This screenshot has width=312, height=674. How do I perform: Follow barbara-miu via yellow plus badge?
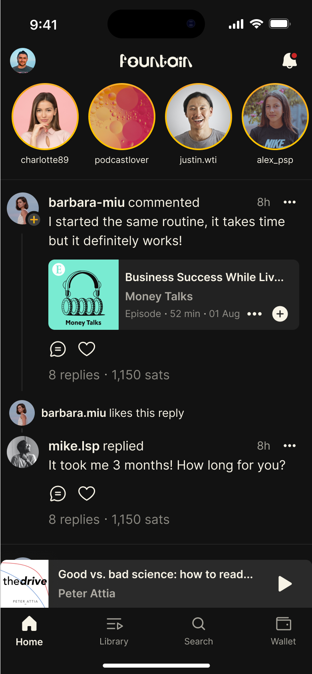[x=34, y=219]
